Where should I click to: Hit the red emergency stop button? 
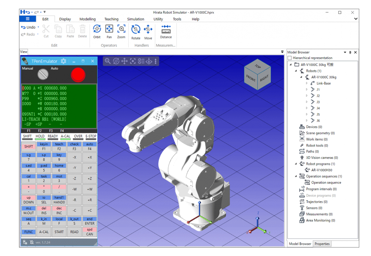tap(78, 74)
